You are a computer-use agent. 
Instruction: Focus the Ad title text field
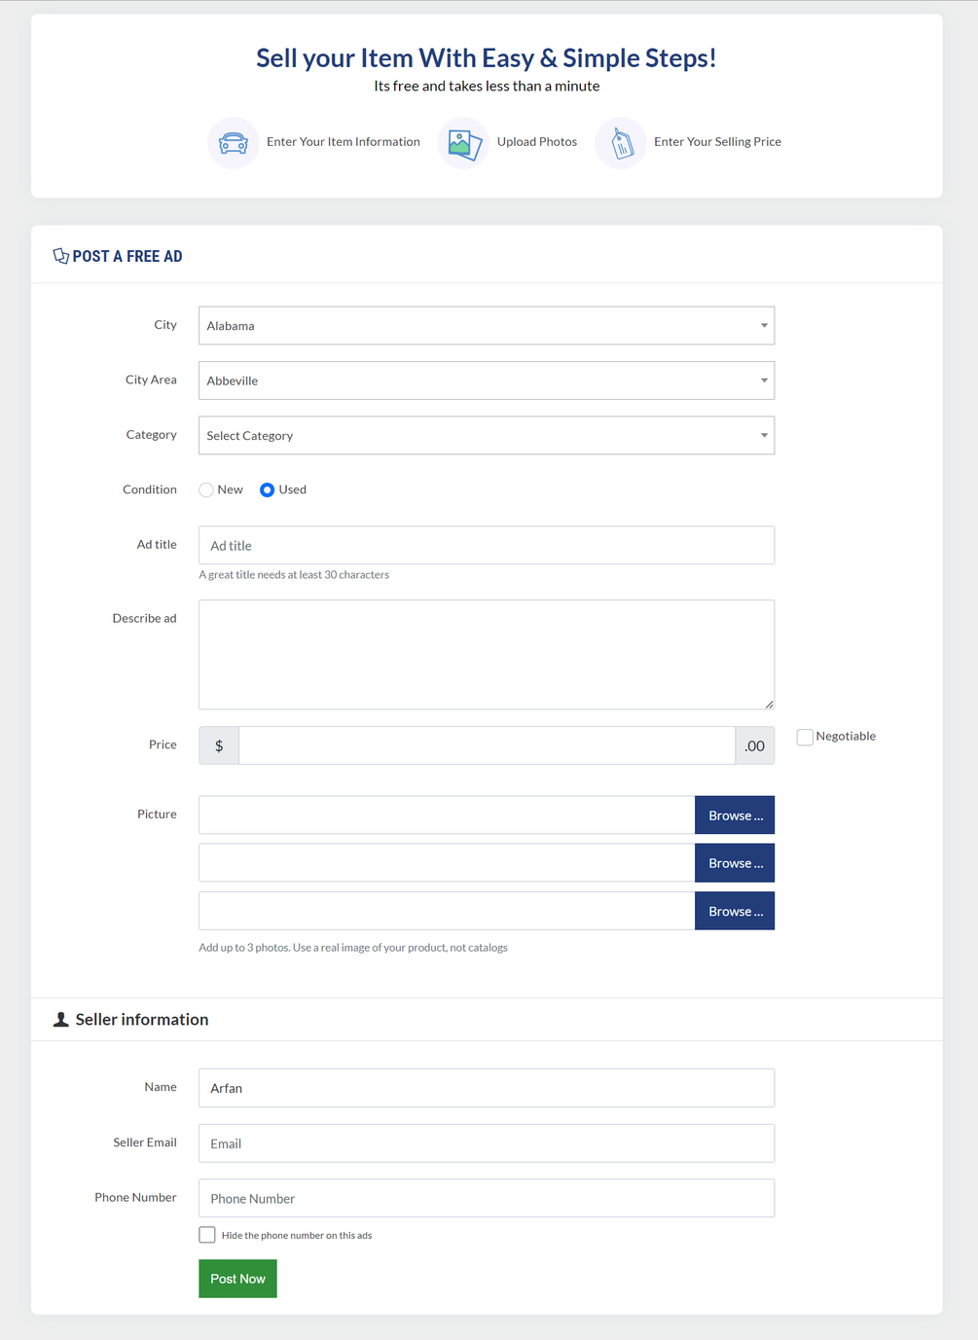tap(487, 546)
